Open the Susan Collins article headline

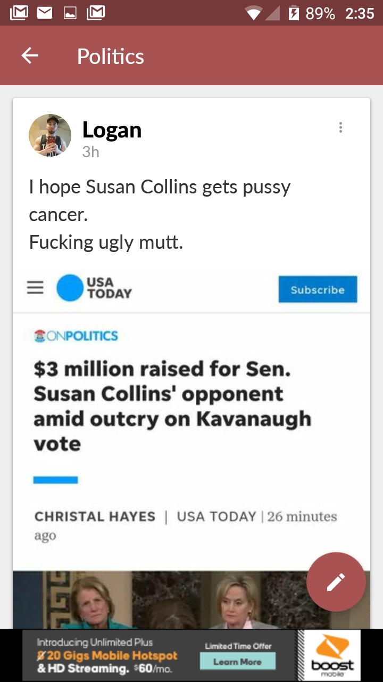point(172,406)
